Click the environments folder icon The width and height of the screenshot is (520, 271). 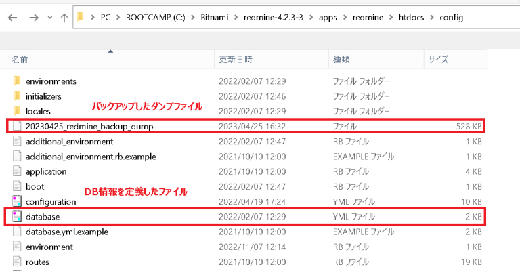pyautogui.click(x=18, y=81)
